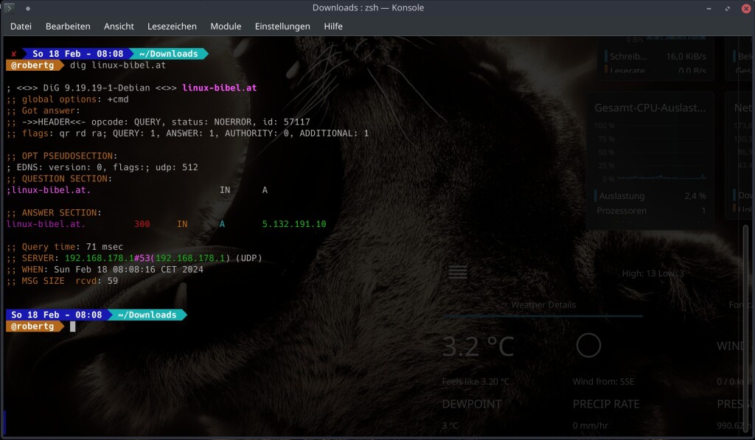This screenshot has height=440, width=755.
Task: Click 'High: 13 Low: 3' weather text
Action: (x=653, y=273)
